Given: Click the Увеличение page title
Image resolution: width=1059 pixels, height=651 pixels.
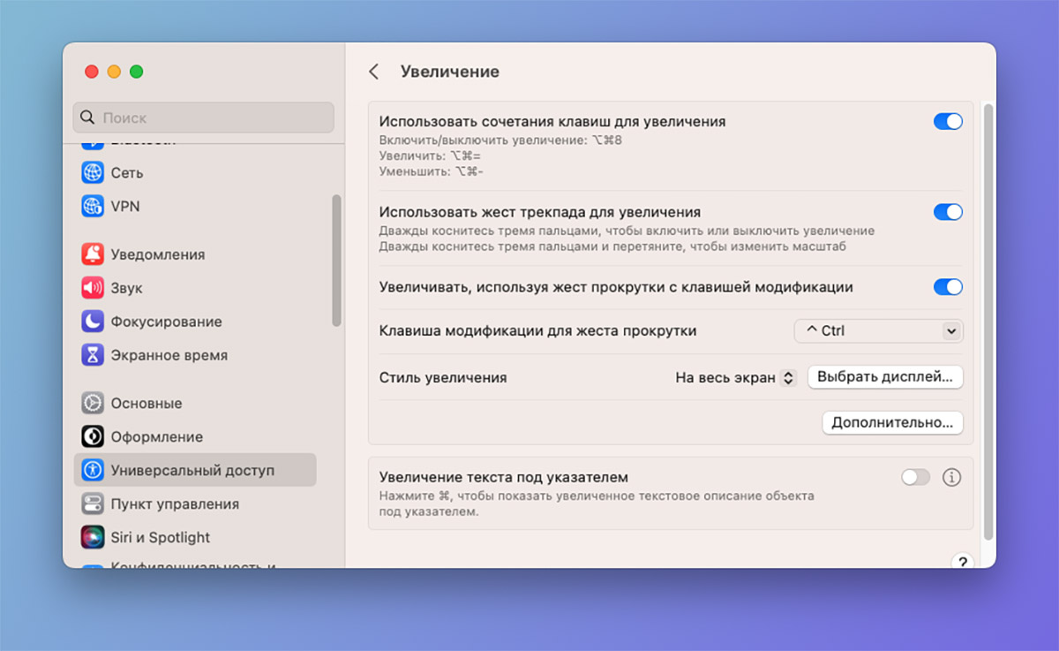Looking at the screenshot, I should tap(450, 72).
